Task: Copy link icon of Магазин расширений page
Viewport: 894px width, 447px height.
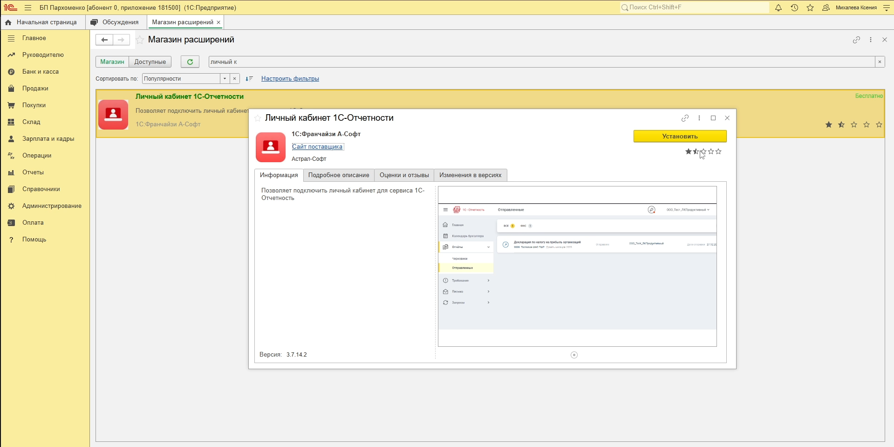Action: pos(856,40)
